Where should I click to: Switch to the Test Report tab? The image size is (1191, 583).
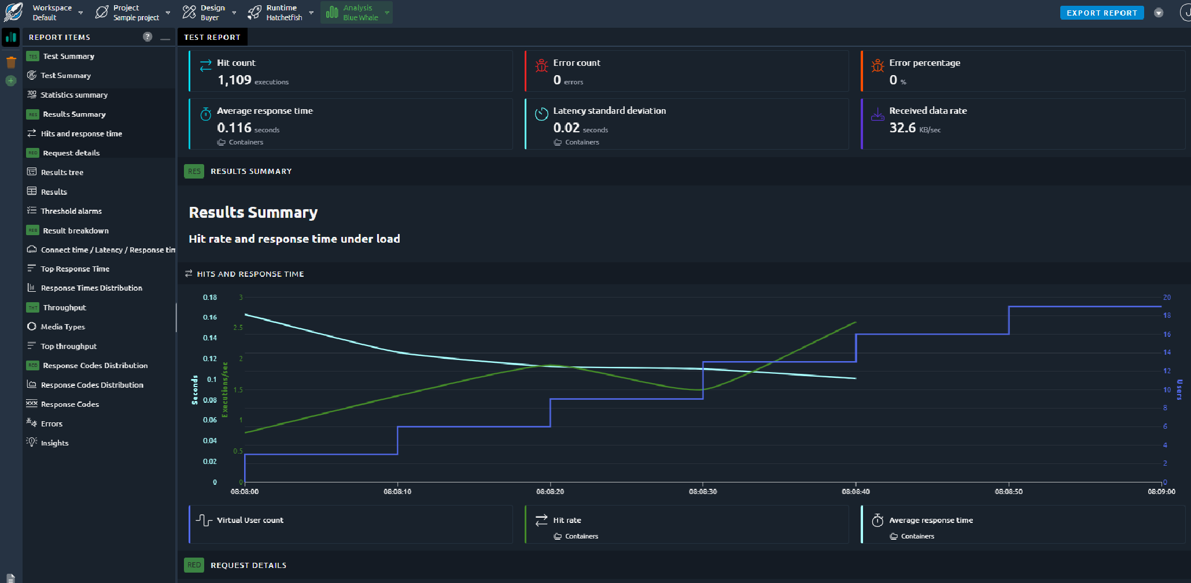point(212,37)
